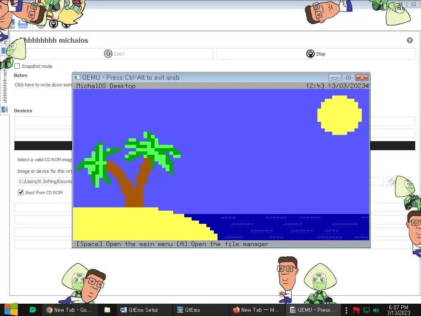
Task: Show hidden tray icons via the dots
Action: pyautogui.click(x=346, y=310)
